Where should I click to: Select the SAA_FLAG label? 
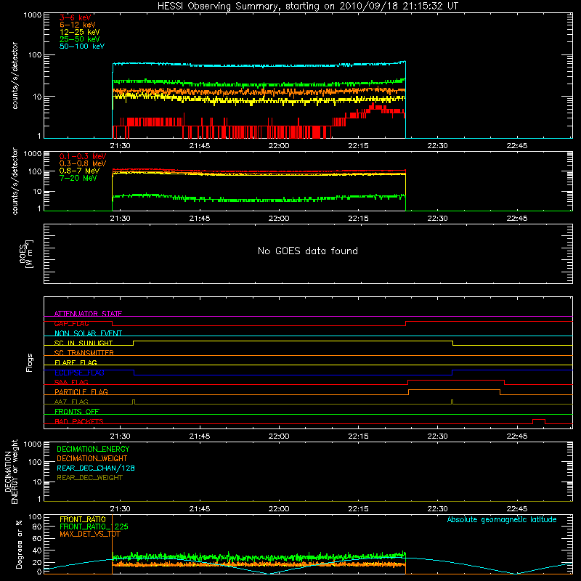coord(71,382)
